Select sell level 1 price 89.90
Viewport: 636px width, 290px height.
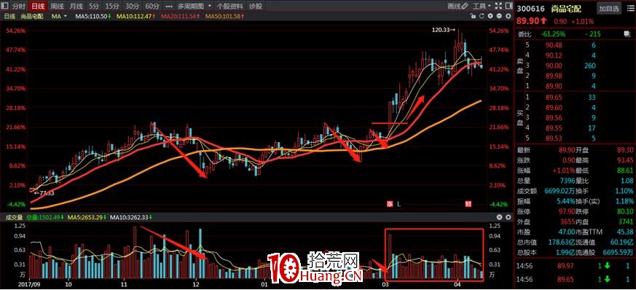click(x=553, y=86)
